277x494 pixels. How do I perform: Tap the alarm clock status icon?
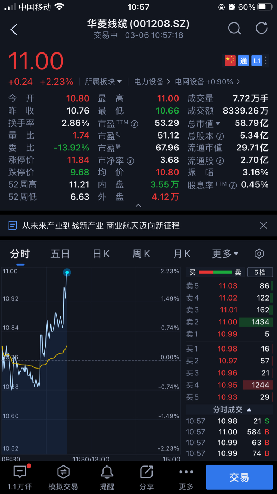click(x=232, y=7)
